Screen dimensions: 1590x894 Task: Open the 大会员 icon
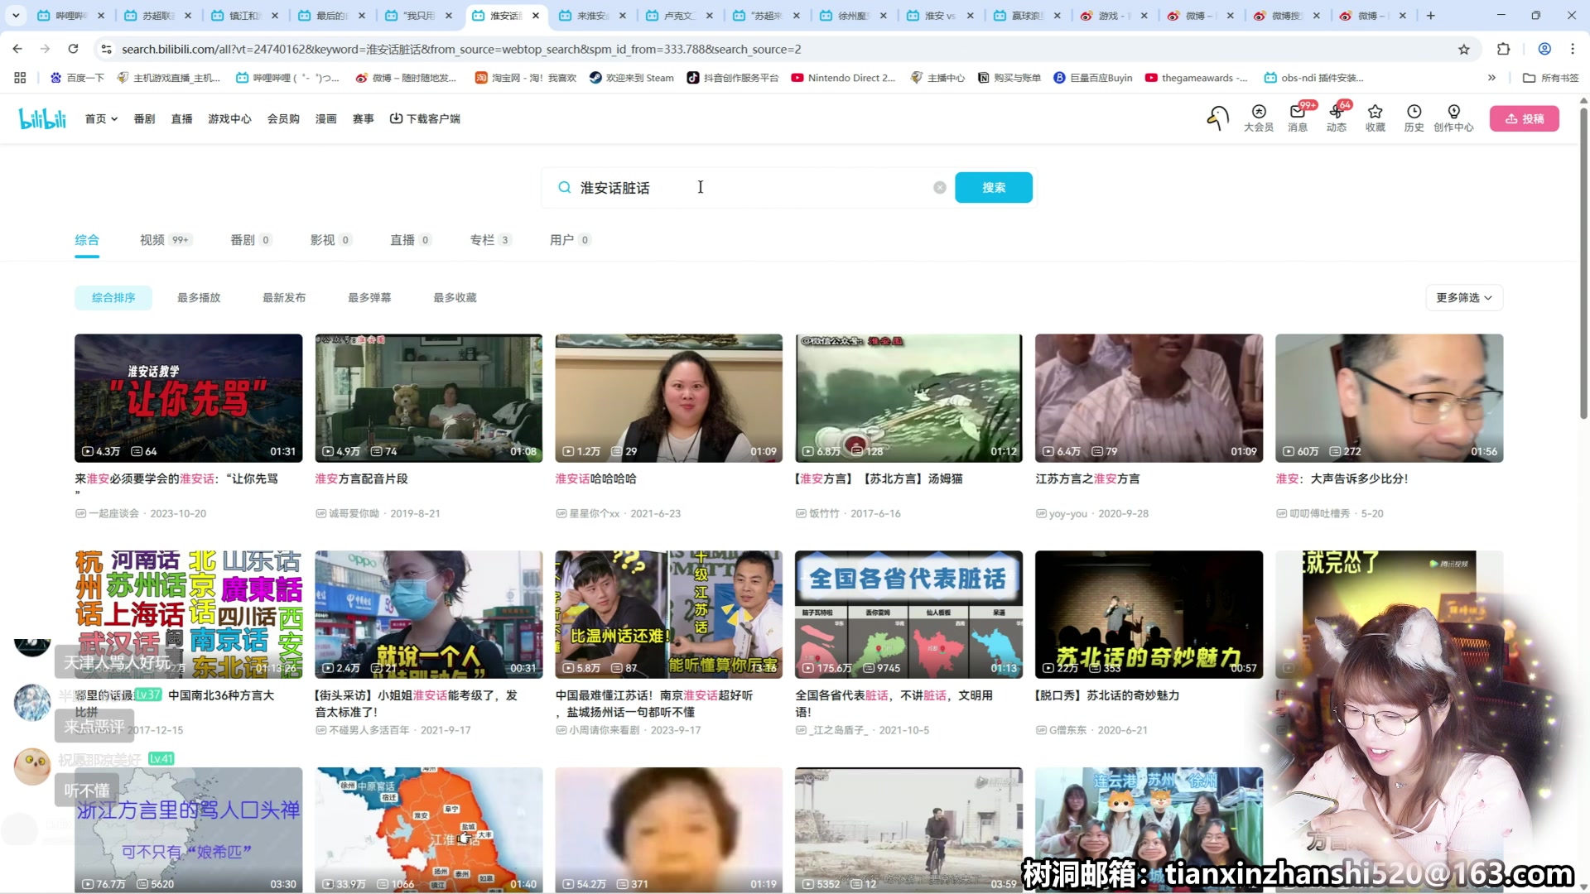[x=1259, y=118]
